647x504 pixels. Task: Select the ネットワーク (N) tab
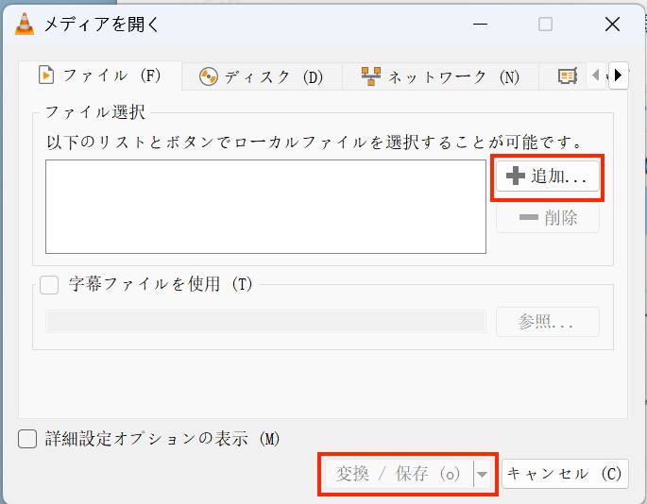pyautogui.click(x=440, y=76)
